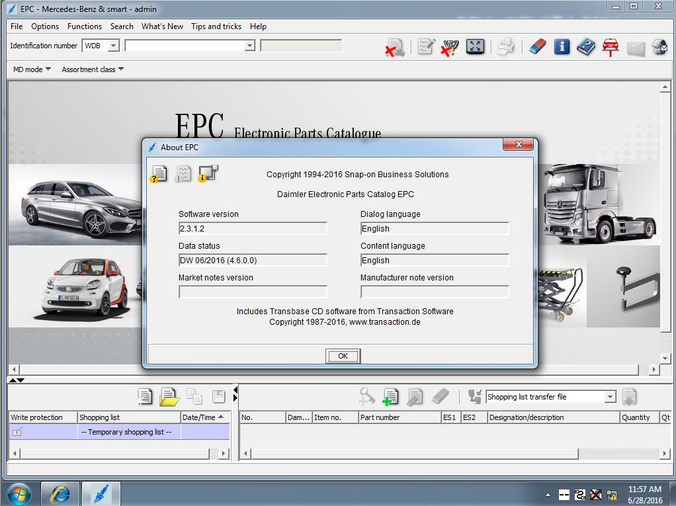The image size is (676, 506).
Task: Click the Designation/description column header
Action: pyautogui.click(x=554, y=417)
